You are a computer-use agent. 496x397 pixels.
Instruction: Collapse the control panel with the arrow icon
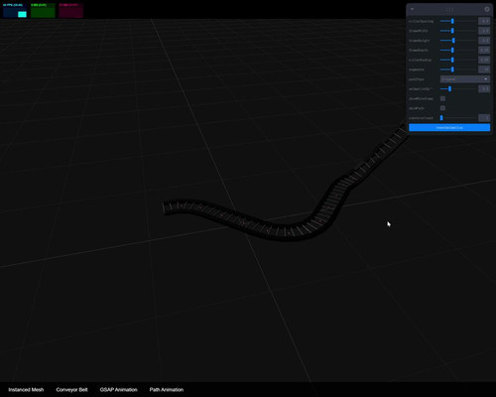(x=412, y=9)
